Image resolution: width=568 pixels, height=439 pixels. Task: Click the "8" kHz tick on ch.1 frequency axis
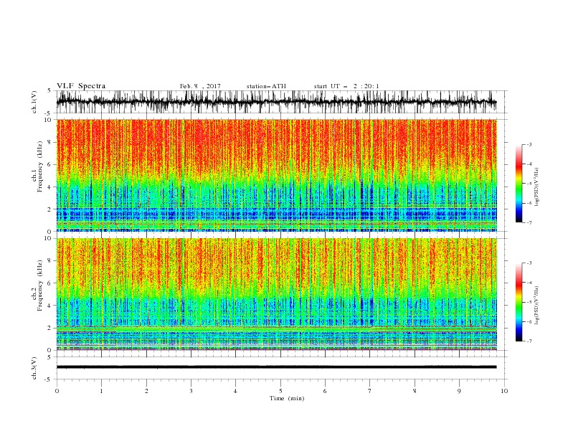point(51,142)
